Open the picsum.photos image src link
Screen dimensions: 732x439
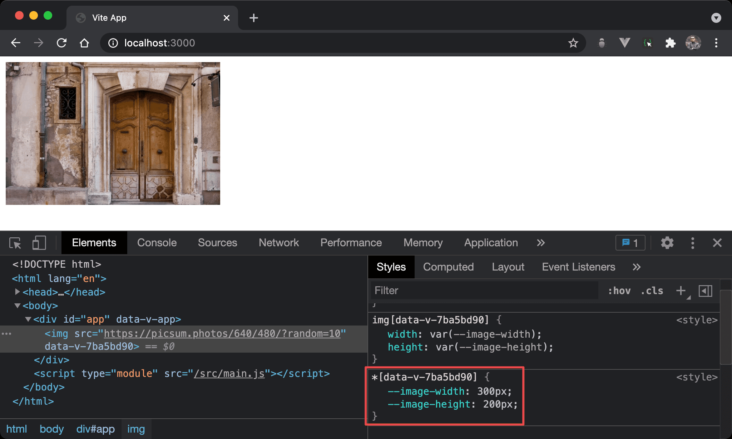(222, 333)
